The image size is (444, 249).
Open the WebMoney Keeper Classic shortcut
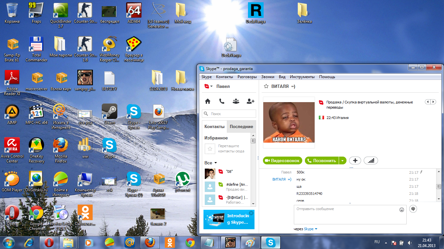[109, 49]
